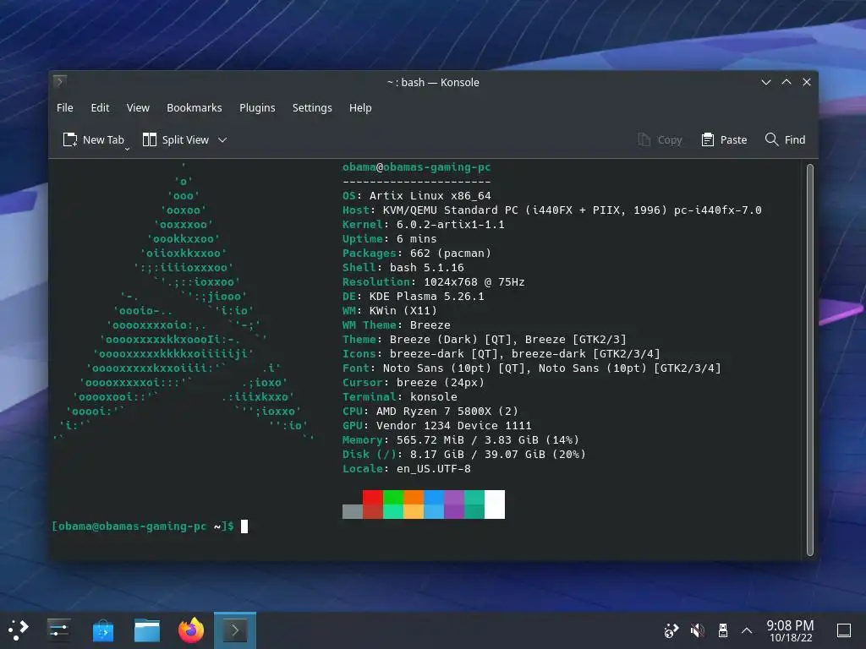The height and width of the screenshot is (649, 866).
Task: Launch Firefox from the taskbar
Action: [191, 630]
